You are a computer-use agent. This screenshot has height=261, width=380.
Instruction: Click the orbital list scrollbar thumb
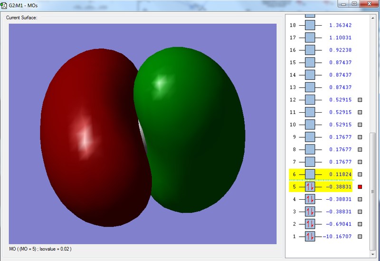(373, 192)
